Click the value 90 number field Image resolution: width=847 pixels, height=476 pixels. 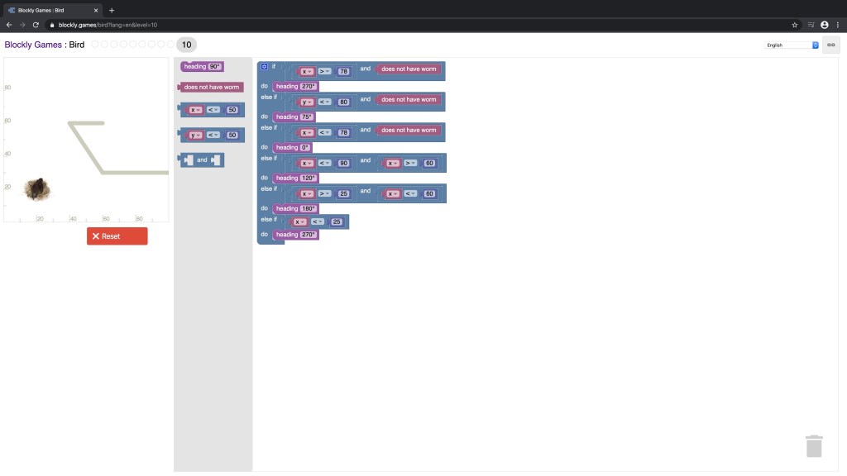[x=343, y=164]
